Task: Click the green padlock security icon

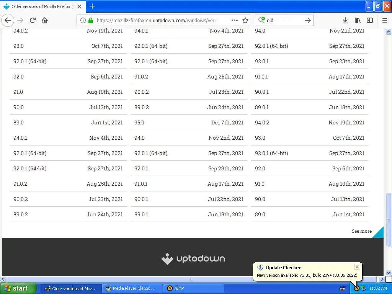Action: [91, 20]
